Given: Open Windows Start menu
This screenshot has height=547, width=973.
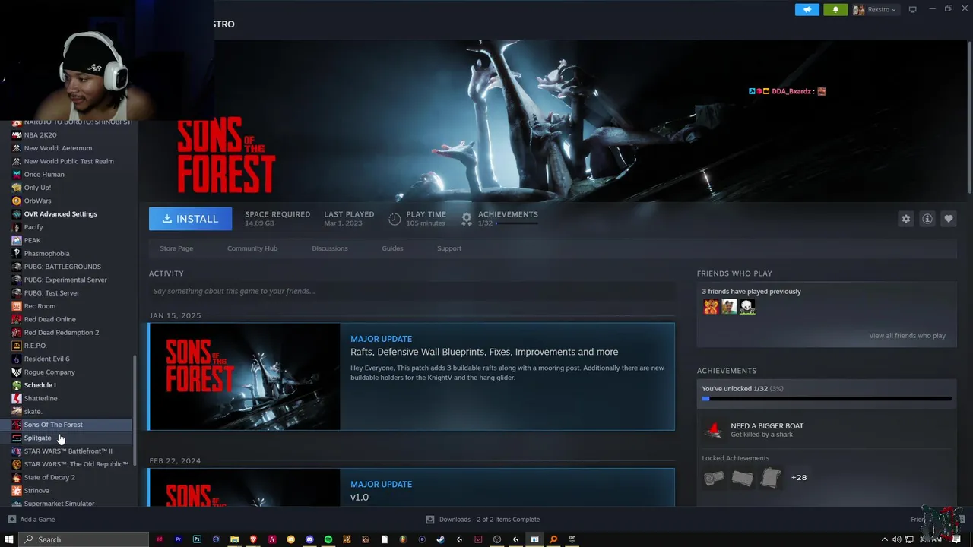Looking at the screenshot, I should tap(10, 539).
